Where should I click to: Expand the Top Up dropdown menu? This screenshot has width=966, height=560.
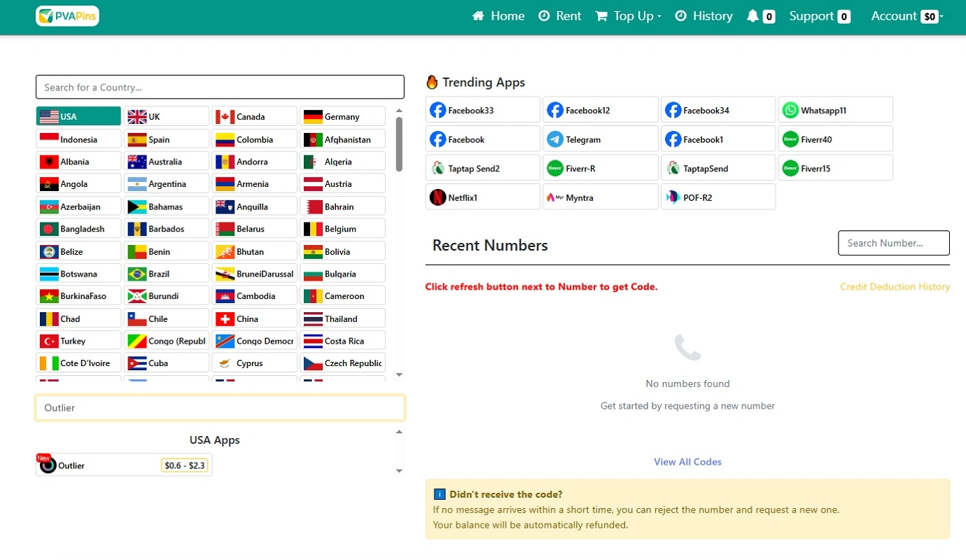coord(628,16)
